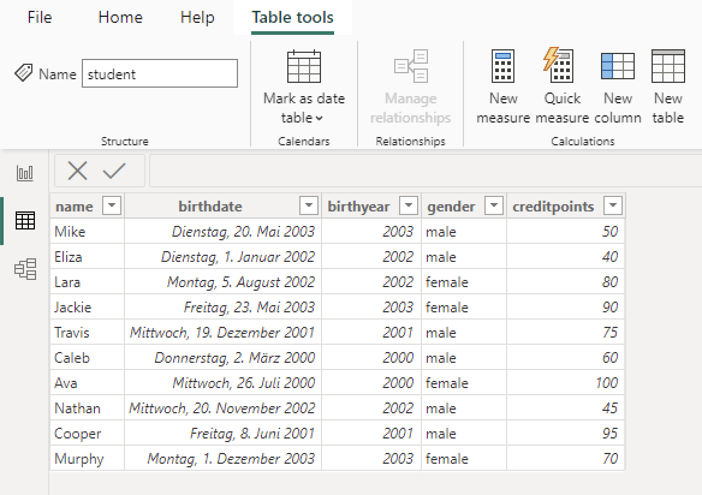Switch to the Home ribbon tab

click(120, 17)
